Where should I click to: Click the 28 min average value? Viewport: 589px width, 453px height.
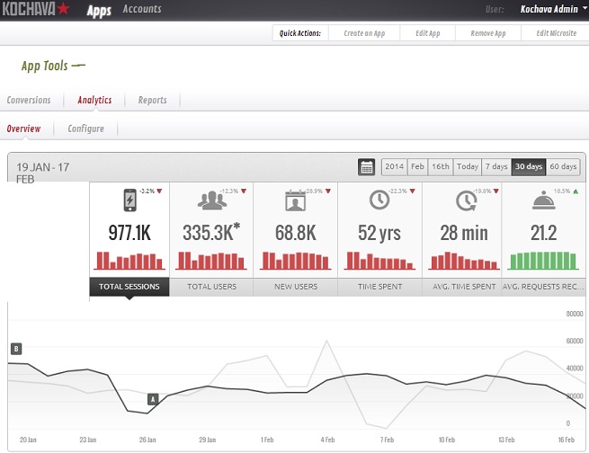click(x=464, y=233)
